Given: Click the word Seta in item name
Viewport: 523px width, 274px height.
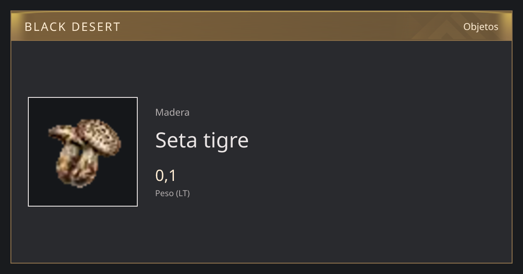Looking at the screenshot, I should [176, 140].
